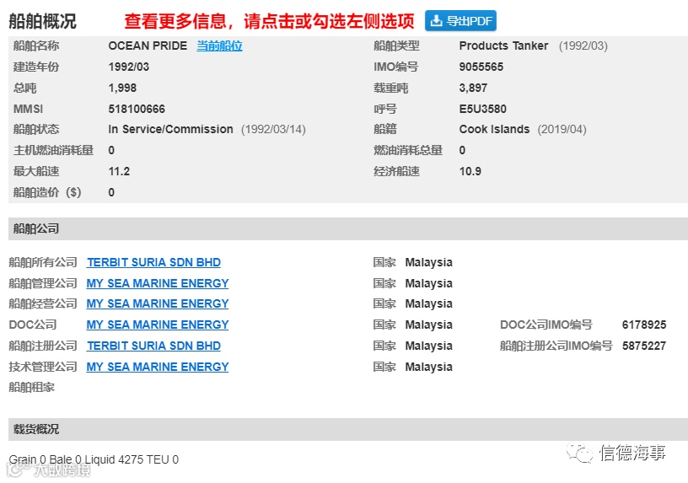Image resolution: width=688 pixels, height=483 pixels.
Task: Select gross tonnage value 1,998
Action: pyautogui.click(x=122, y=88)
